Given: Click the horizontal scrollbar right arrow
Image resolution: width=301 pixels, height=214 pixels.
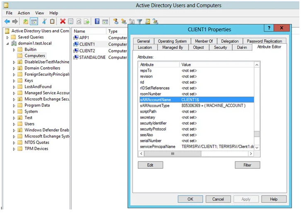Looking at the screenshot, I should 251,154.
